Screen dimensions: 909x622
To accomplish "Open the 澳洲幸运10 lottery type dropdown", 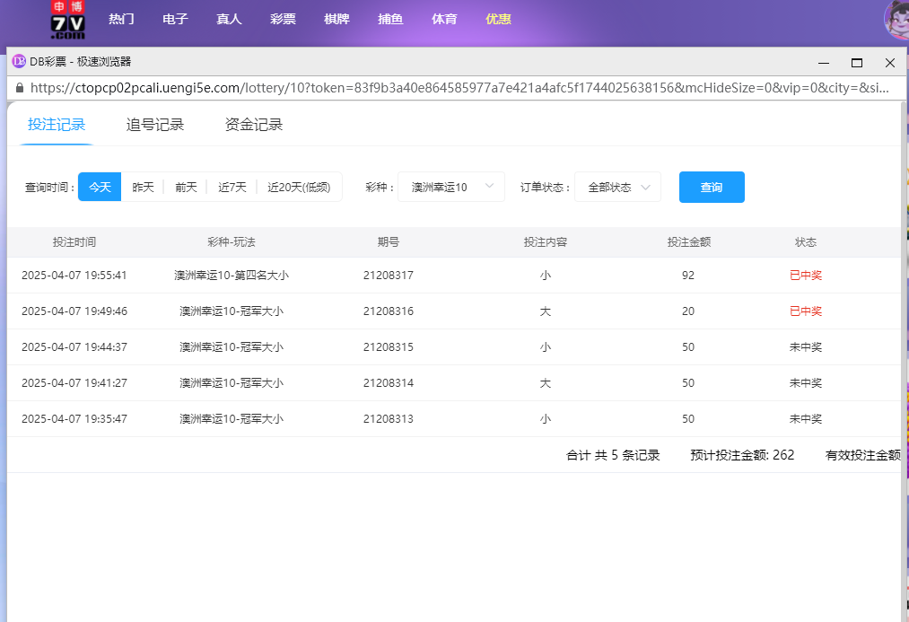I will 450,187.
